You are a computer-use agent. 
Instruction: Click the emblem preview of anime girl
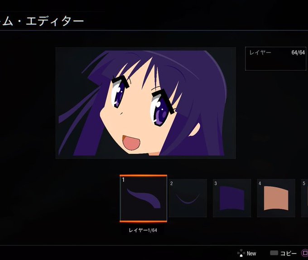tap(145, 103)
